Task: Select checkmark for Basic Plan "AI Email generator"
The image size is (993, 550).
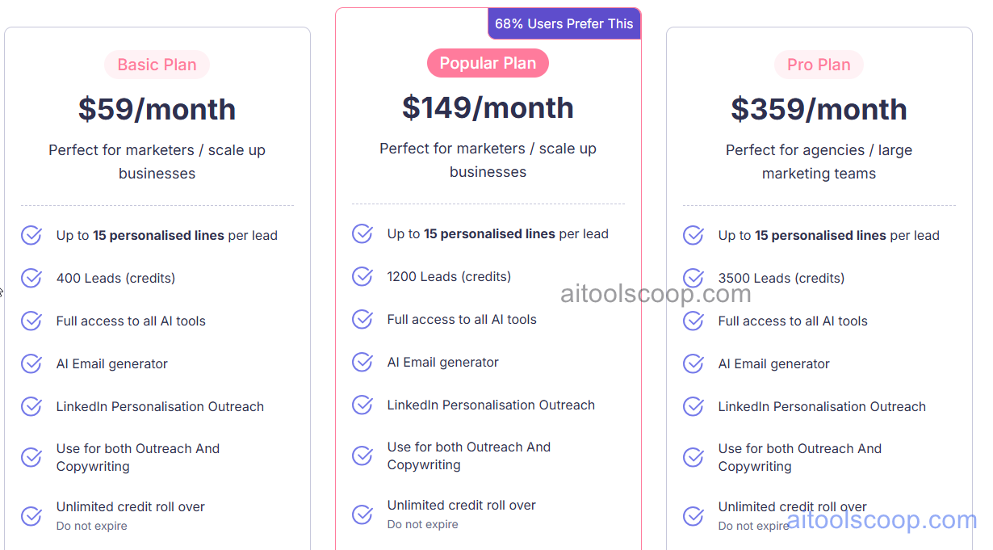Action: [31, 363]
